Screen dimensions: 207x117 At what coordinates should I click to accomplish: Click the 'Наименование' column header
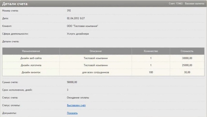31,51
